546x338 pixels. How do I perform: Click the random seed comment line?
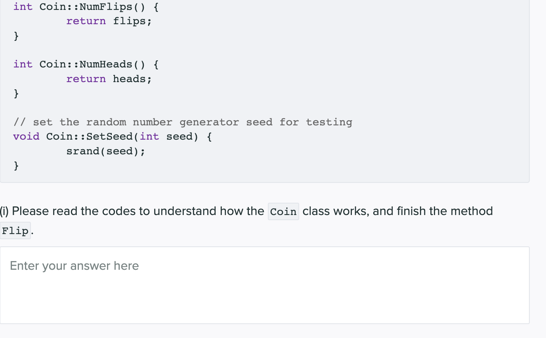coord(182,122)
